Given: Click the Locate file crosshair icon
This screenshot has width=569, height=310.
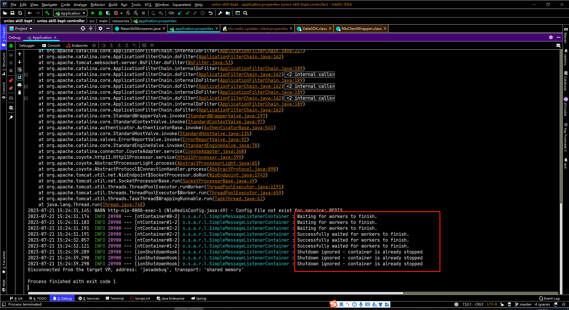Looking at the screenshot, I should pos(83,28).
